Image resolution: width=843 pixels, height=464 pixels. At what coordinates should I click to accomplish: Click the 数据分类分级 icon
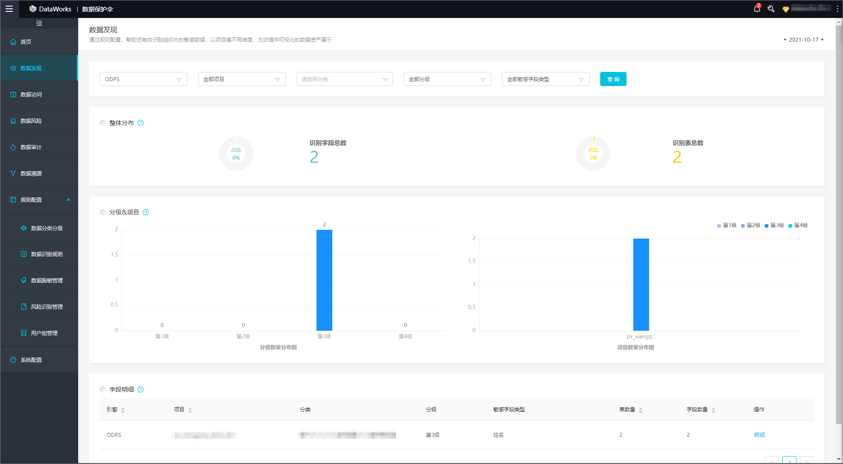pyautogui.click(x=24, y=228)
